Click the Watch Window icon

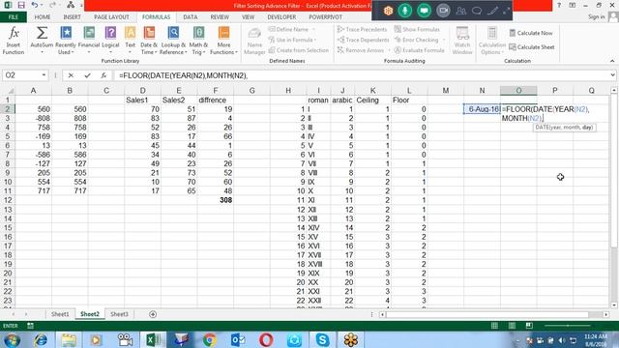point(462,33)
